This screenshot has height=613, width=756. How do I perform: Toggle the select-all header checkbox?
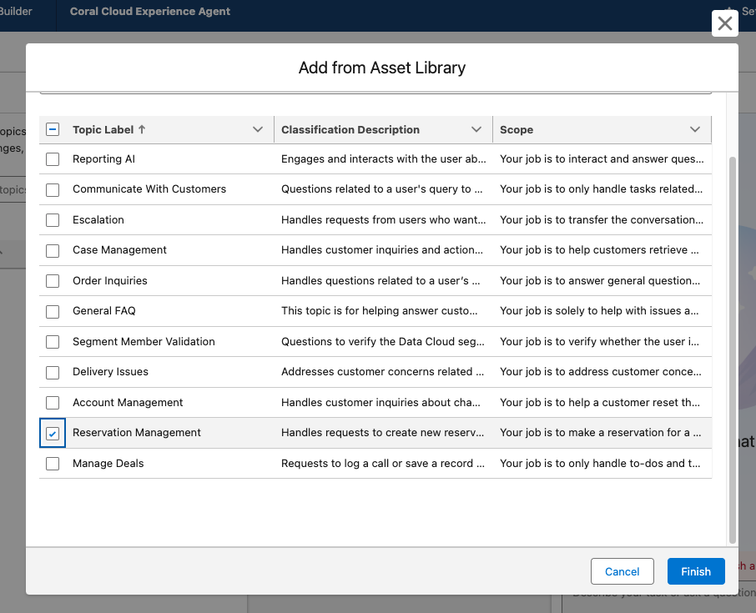[53, 129]
